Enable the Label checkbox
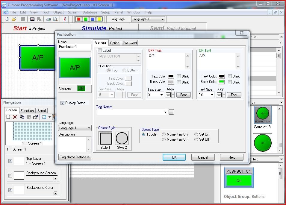Image resolution: width=286 pixels, height=205 pixels. (100, 51)
